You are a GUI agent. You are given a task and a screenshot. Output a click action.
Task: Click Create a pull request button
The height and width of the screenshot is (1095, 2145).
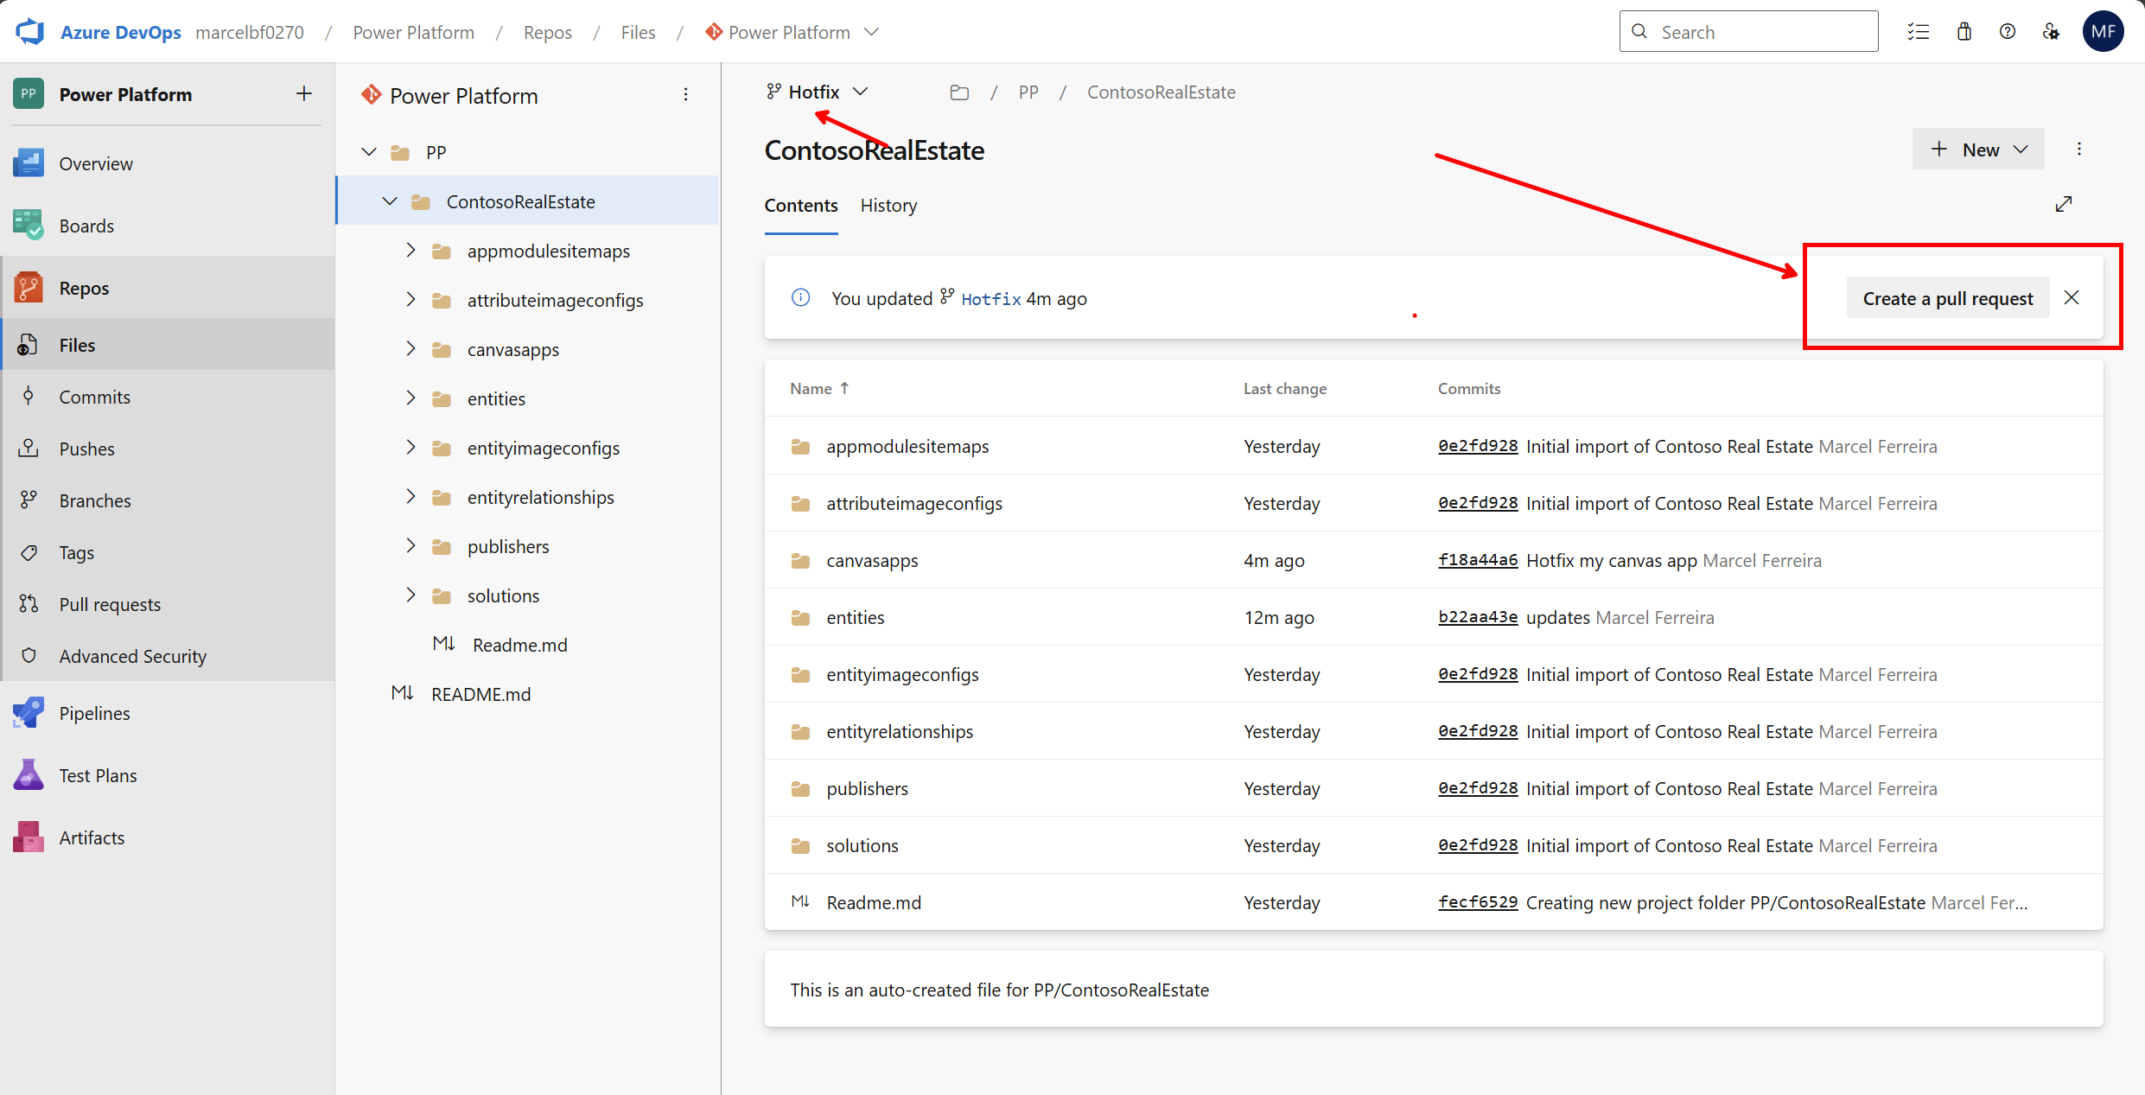click(x=1947, y=298)
